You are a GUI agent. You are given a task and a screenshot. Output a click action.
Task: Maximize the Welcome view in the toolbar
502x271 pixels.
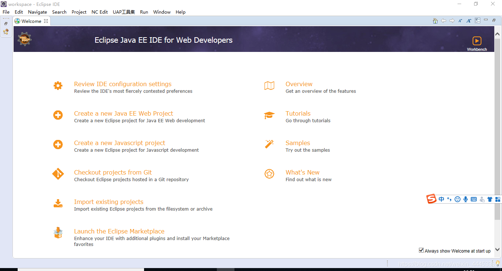click(x=494, y=20)
